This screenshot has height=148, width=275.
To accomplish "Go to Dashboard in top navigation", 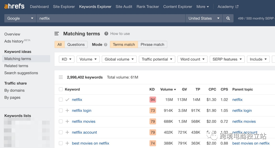I will point(39,7).
